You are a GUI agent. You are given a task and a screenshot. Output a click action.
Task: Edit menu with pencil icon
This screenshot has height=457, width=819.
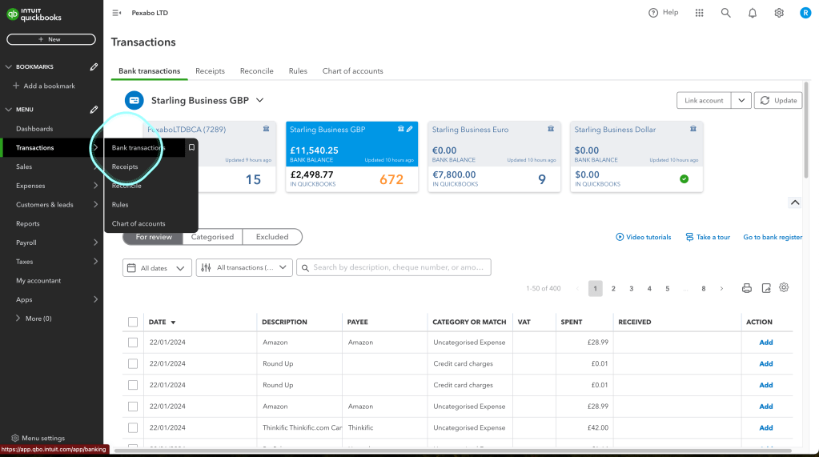point(94,110)
